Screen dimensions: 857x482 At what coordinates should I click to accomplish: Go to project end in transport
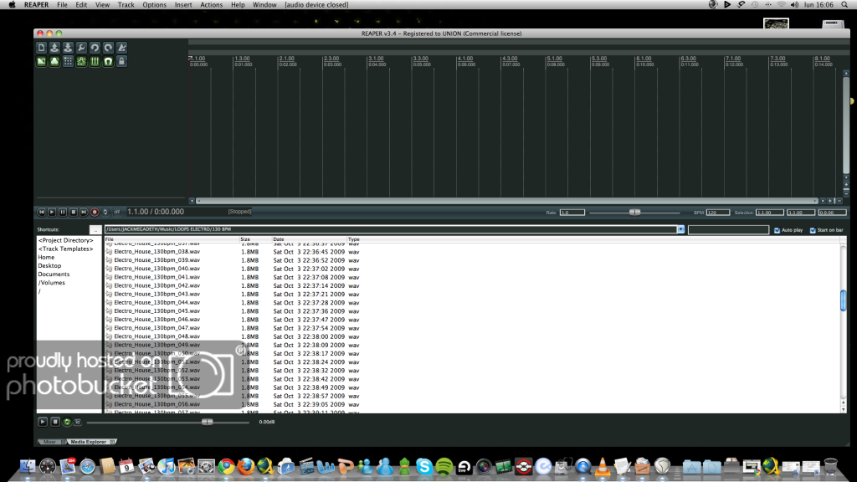(84, 212)
